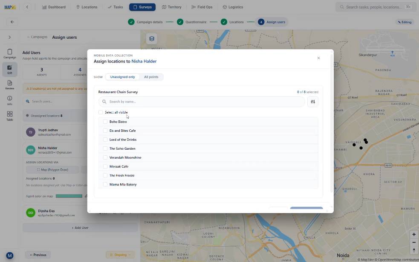The image size is (419, 262).
Task: Open Table view in the sidebar
Action: coord(10,116)
